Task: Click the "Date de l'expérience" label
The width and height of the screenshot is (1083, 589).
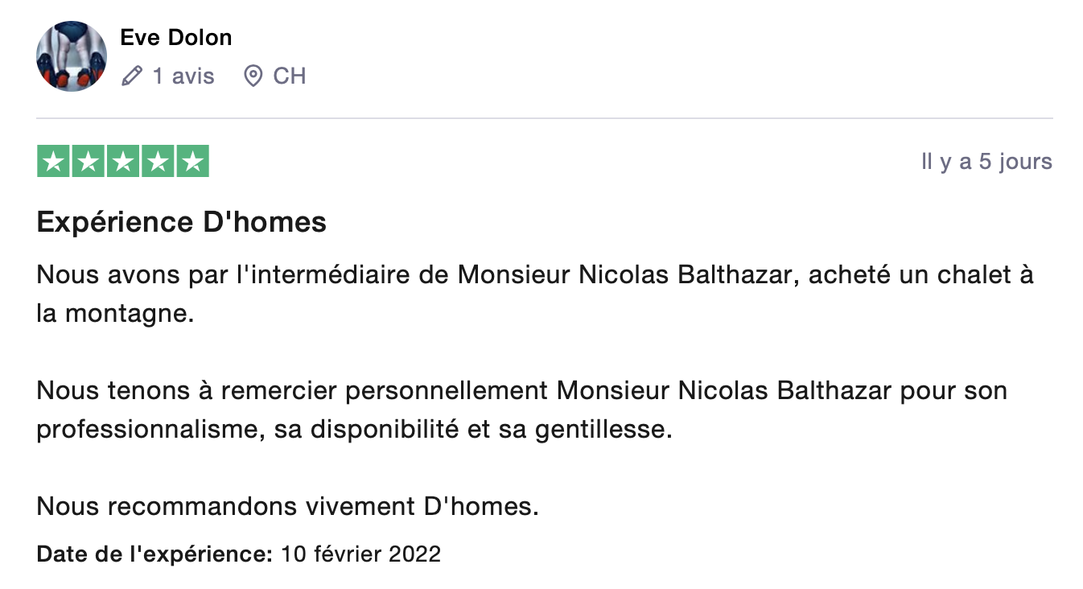Action: click(155, 554)
